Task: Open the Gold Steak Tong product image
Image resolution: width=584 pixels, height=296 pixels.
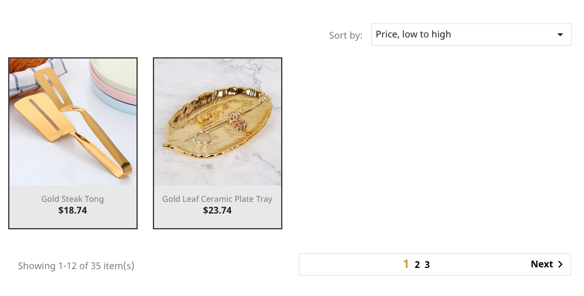Action: (x=73, y=122)
